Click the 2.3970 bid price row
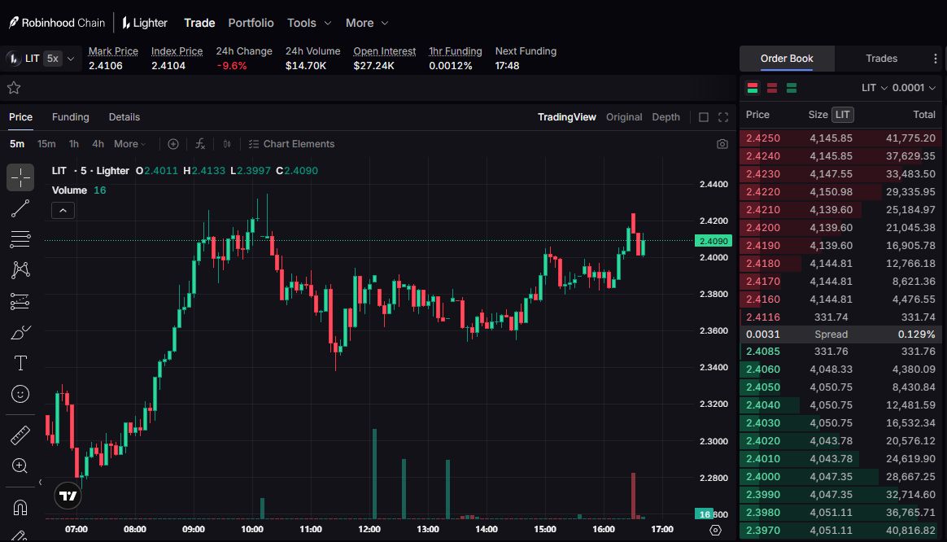947x542 pixels. pos(840,531)
